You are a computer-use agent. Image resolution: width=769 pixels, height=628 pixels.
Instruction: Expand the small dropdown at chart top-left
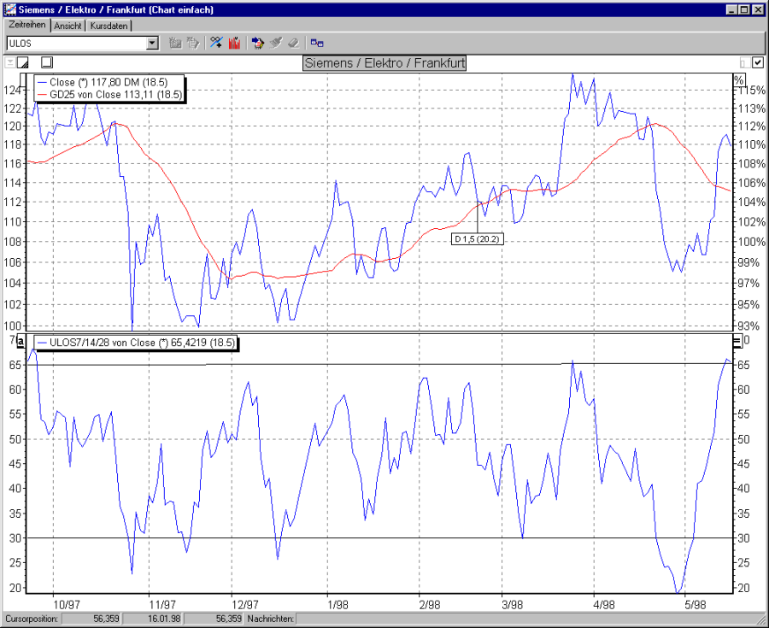pos(9,62)
